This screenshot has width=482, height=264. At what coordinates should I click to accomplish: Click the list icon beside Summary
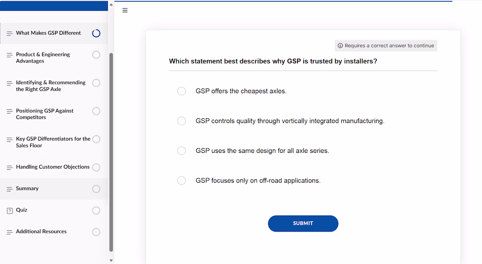tap(10, 189)
